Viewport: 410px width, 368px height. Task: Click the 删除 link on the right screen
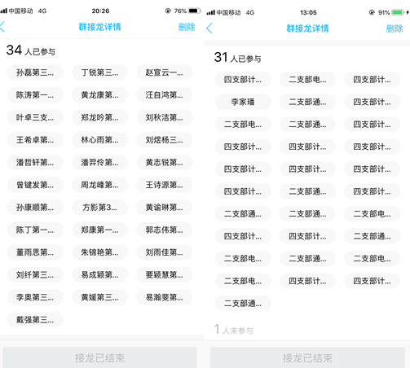[395, 28]
